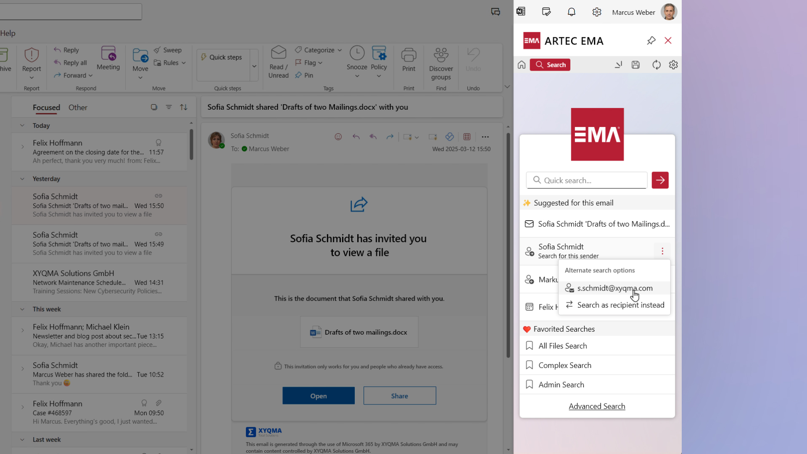Switch to the Other inbox tab
Image resolution: width=807 pixels, height=454 pixels.
click(x=78, y=108)
